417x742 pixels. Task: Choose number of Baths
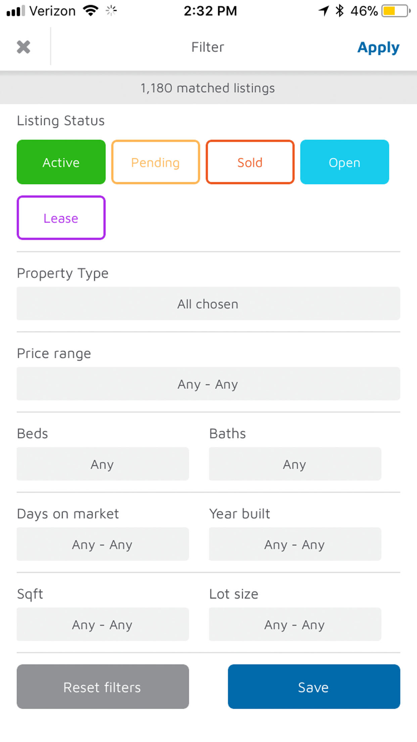(295, 464)
